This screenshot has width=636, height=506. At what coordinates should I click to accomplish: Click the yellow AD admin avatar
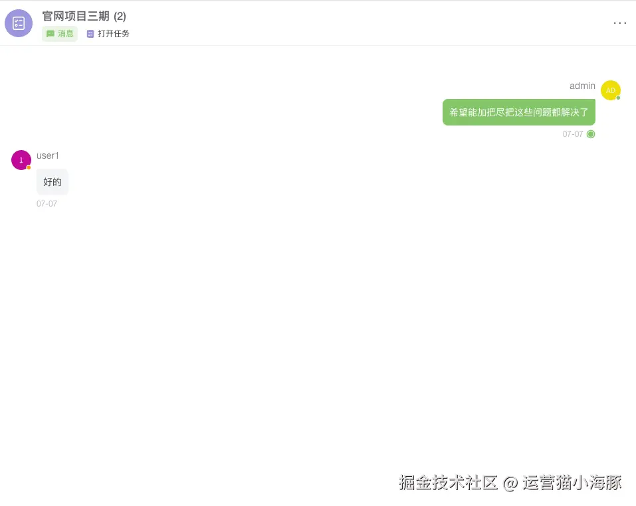tap(611, 90)
